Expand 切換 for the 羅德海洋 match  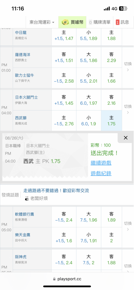[128, 67]
